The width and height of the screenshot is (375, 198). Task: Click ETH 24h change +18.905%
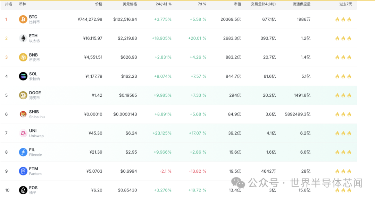pyautogui.click(x=162, y=38)
